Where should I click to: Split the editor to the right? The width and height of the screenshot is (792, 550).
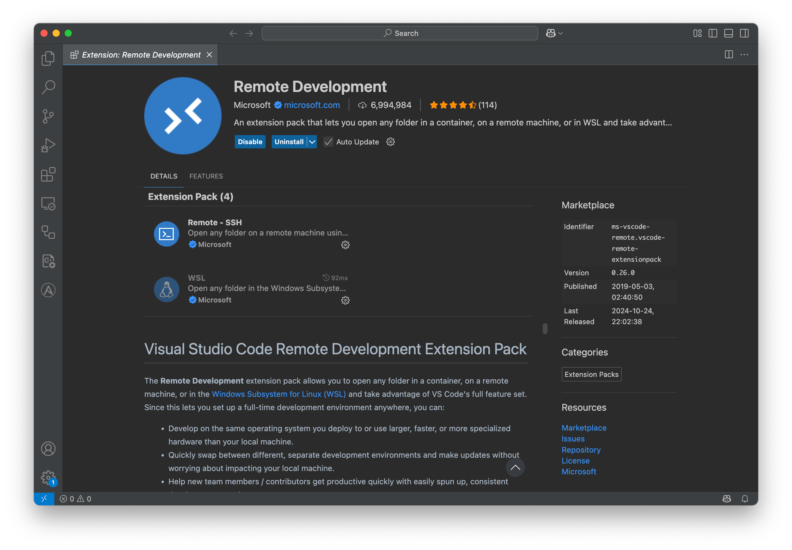click(729, 55)
